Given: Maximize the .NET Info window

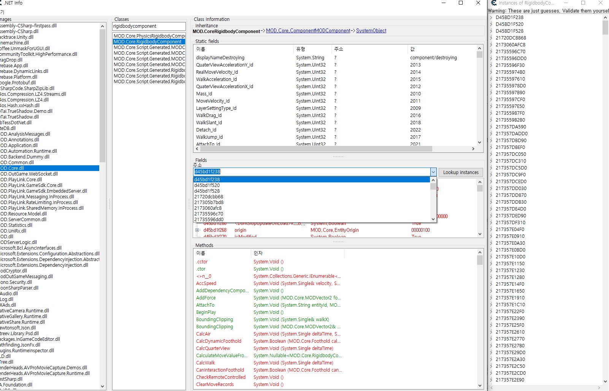Looking at the screenshot, I should click(461, 3).
